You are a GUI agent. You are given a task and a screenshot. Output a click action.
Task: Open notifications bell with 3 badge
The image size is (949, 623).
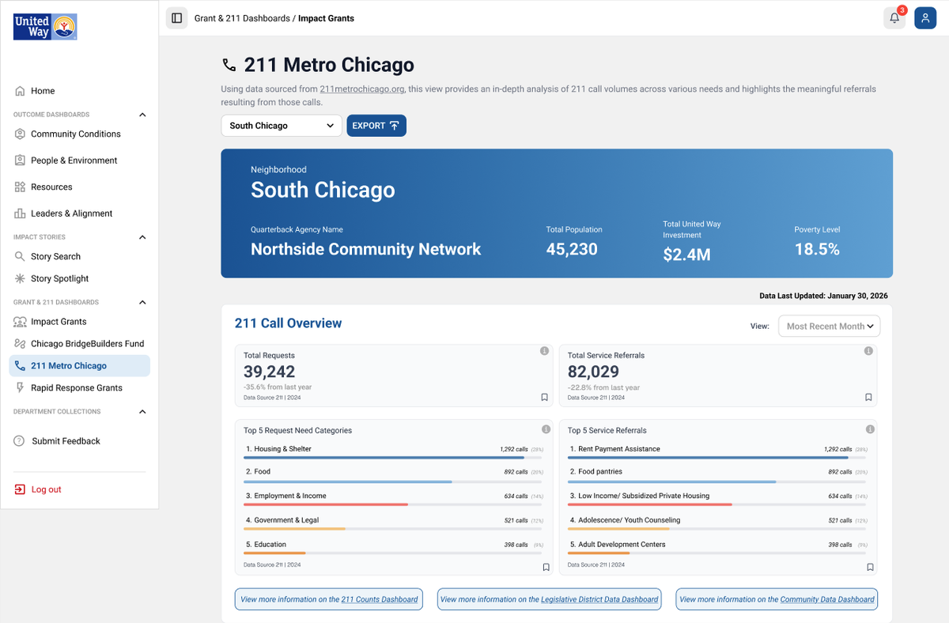[894, 18]
